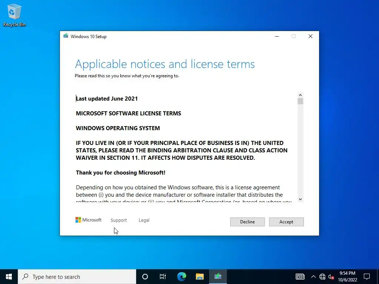Image resolution: width=379 pixels, height=284 pixels.
Task: Click the license scrollbar up arrow
Action: [x=300, y=95]
